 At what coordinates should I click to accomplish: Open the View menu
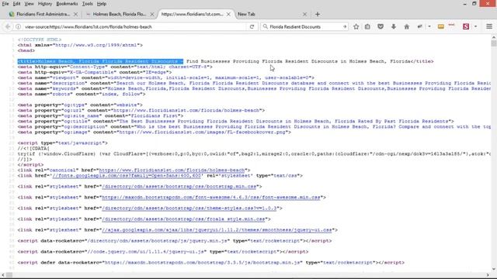click(x=29, y=4)
